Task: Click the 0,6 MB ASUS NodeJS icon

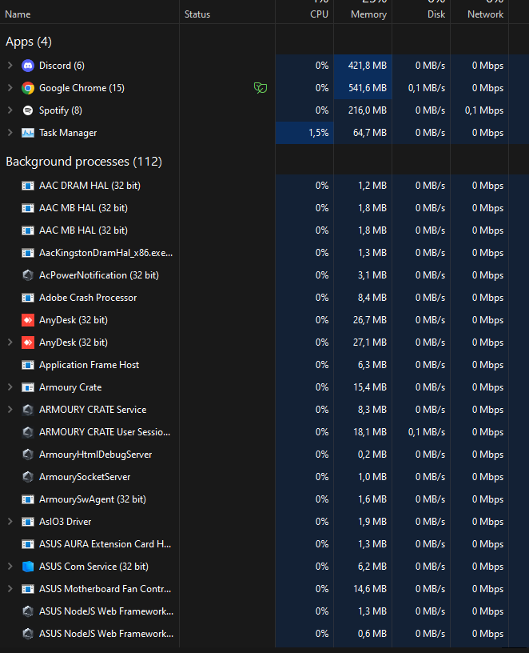Action: tap(28, 634)
